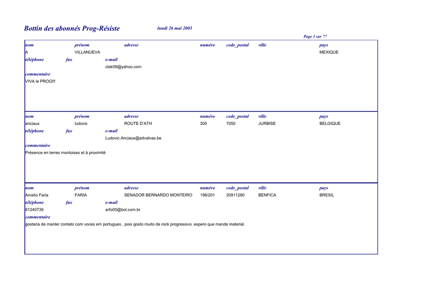Select the country MEXIQUE
Viewport: 433px width, 306px height.
(329, 52)
